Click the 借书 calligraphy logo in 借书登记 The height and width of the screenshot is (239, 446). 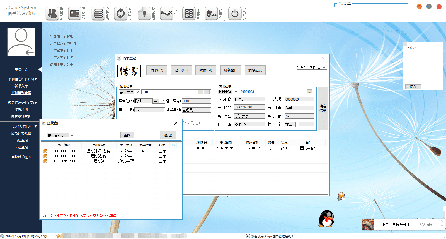pyautogui.click(x=129, y=71)
